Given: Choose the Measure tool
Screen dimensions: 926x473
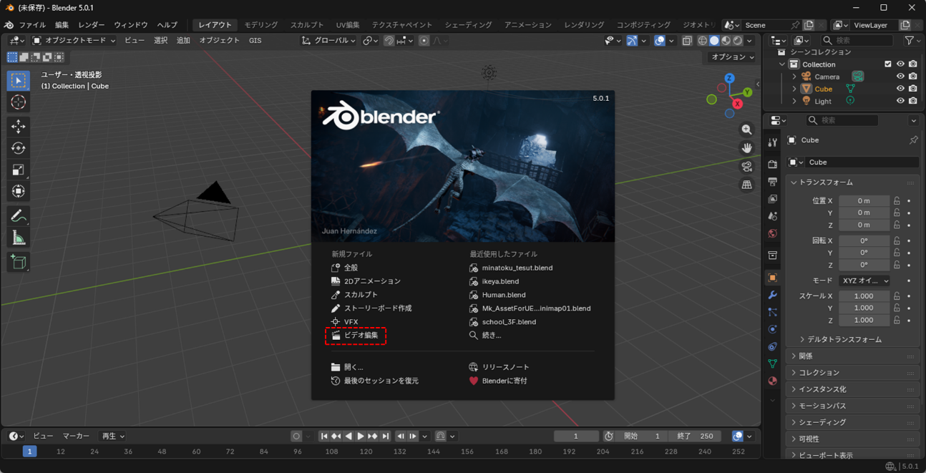Looking at the screenshot, I should click(19, 238).
